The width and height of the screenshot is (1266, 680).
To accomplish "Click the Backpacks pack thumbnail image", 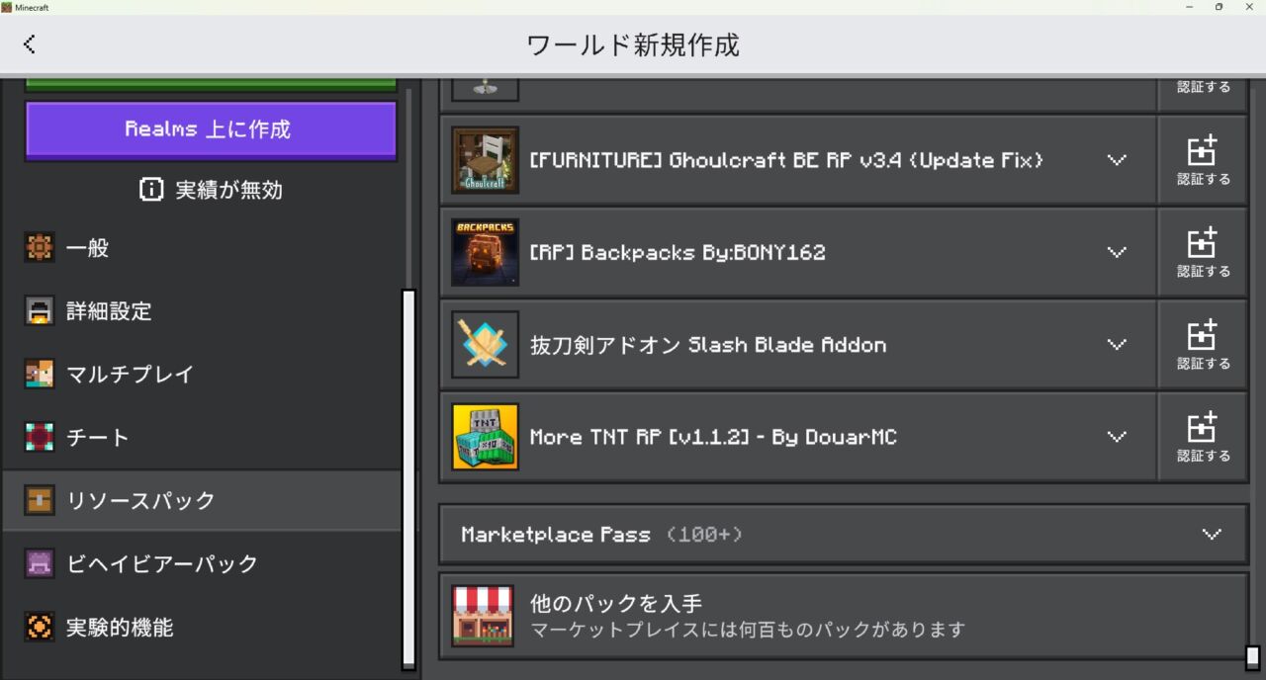I will (x=485, y=252).
